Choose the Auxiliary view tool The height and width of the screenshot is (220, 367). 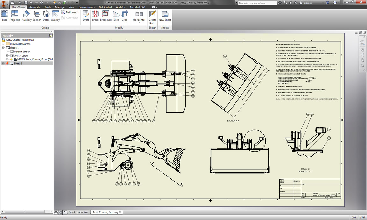[x=26, y=16]
